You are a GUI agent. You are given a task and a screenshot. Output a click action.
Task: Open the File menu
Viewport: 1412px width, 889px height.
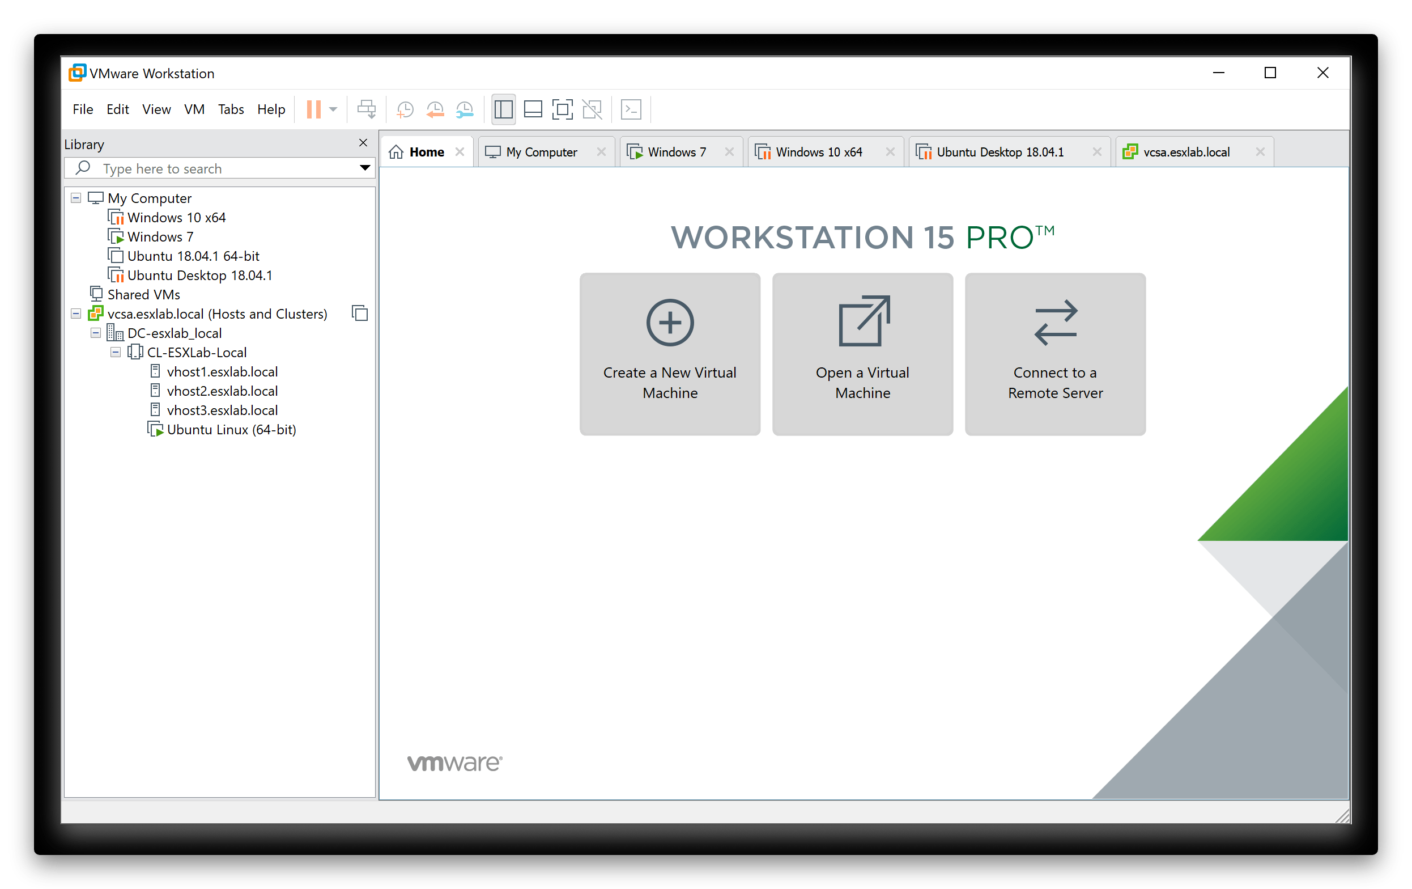[x=83, y=109]
